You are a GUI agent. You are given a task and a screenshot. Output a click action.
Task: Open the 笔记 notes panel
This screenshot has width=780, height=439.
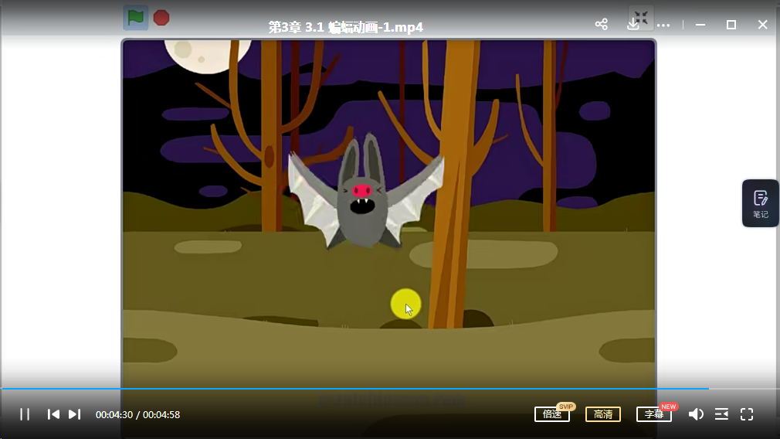[760, 203]
